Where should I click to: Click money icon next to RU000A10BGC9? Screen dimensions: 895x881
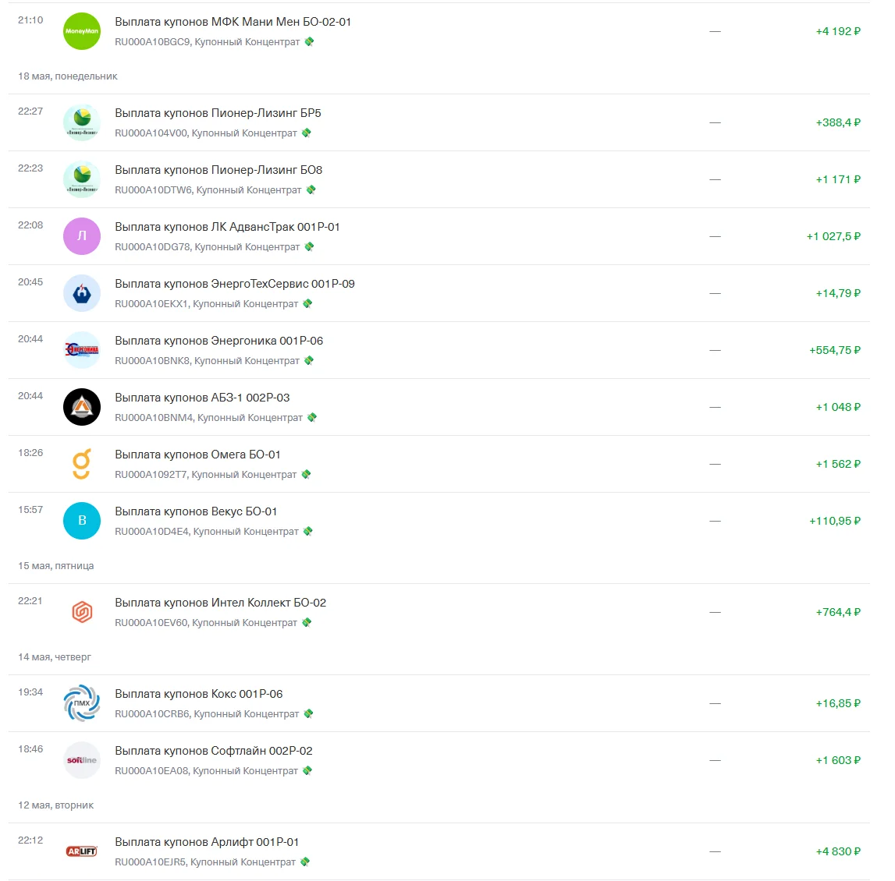click(309, 41)
